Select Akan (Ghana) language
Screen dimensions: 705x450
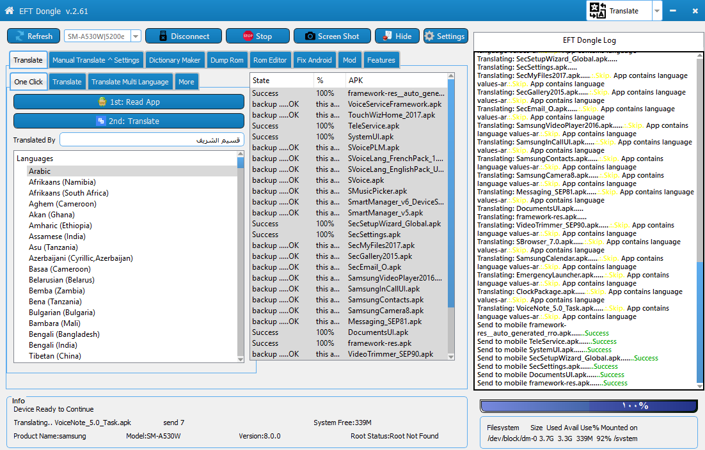click(x=52, y=214)
